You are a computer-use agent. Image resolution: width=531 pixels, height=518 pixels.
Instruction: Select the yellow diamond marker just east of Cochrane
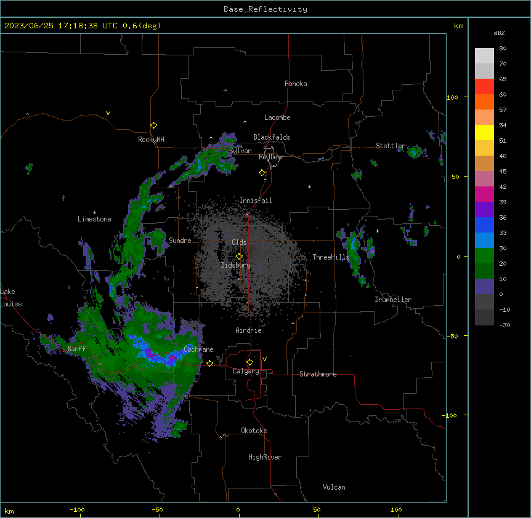(x=210, y=363)
